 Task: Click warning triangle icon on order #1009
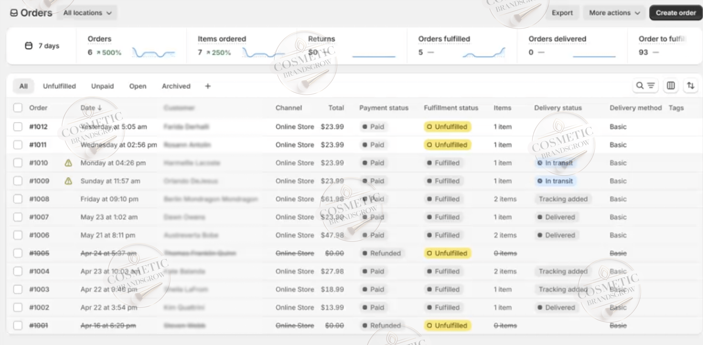coord(68,181)
